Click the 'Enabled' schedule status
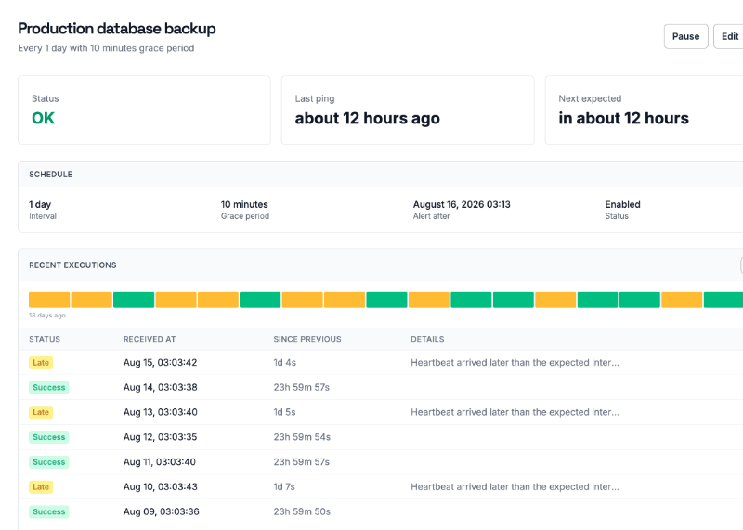The image size is (743, 530). (622, 204)
